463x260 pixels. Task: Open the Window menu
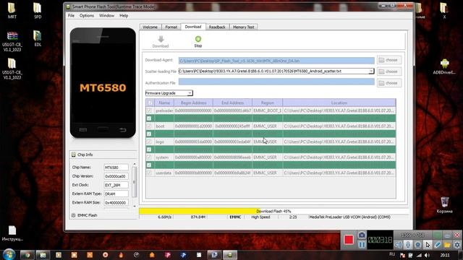106,16
